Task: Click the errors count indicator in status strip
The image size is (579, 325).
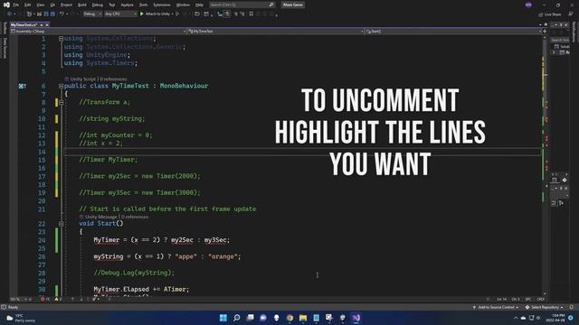Action: pyautogui.click(x=45, y=299)
